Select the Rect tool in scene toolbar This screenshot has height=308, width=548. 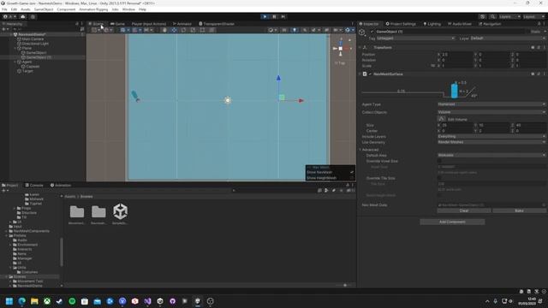pos(202,30)
